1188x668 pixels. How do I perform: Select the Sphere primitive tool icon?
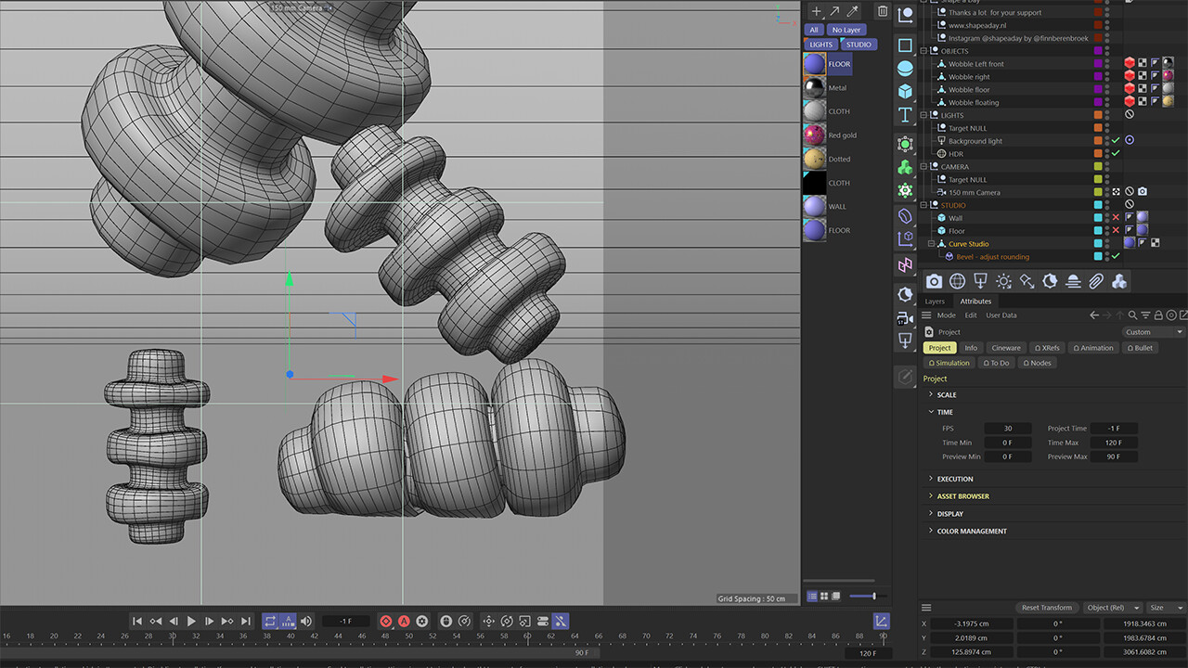[905, 65]
